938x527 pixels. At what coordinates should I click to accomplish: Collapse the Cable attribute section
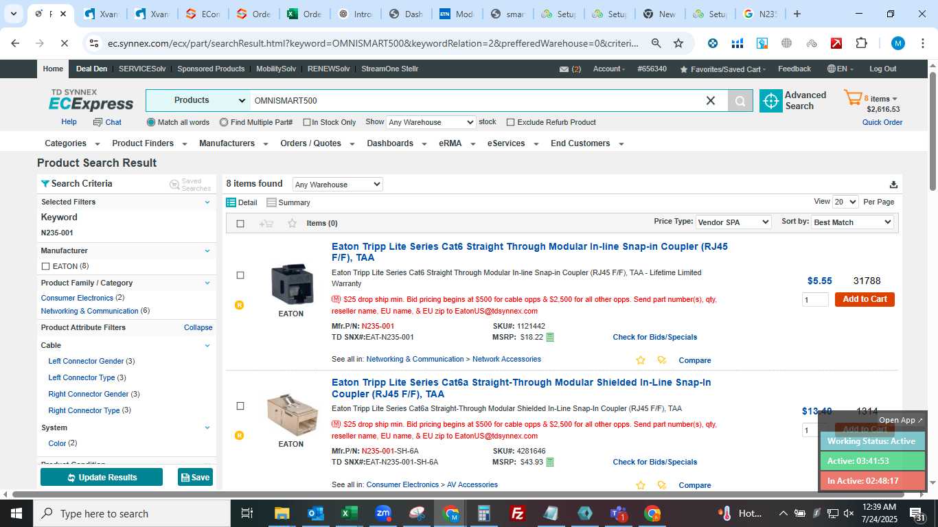tap(207, 346)
